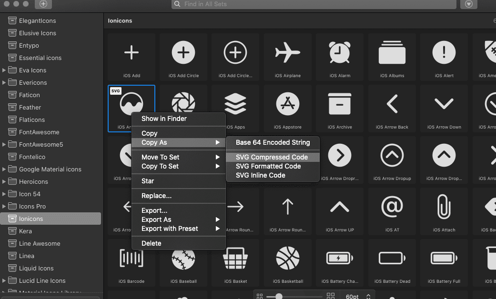Select the iOS Basketball icon
This screenshot has width=496, height=299.
[287, 263]
